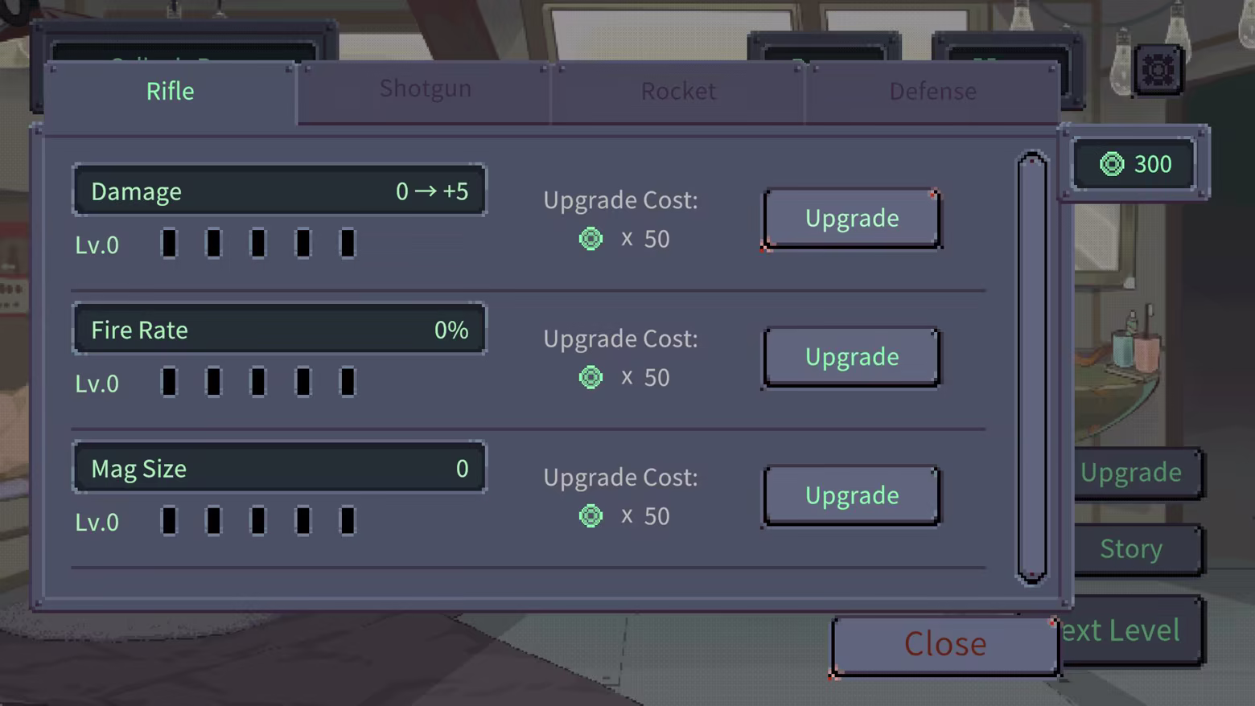Screen dimensions: 1255x706
Task: Click the upgrade list vertical scrollbar
Action: (x=1032, y=367)
